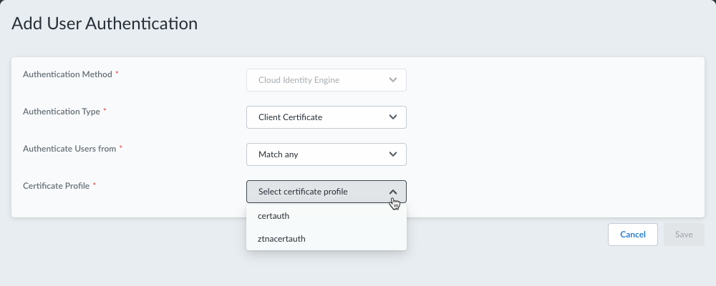Click the Authentication Method label
The width and height of the screenshot is (716, 286).
point(67,74)
